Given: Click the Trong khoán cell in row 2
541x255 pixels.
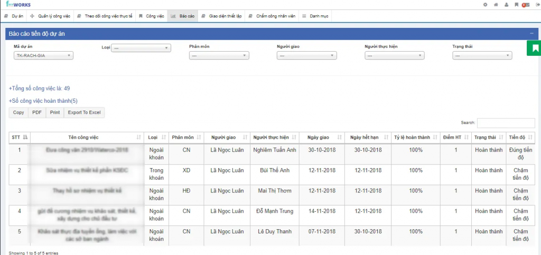Looking at the screenshot, I should click(x=156, y=174).
